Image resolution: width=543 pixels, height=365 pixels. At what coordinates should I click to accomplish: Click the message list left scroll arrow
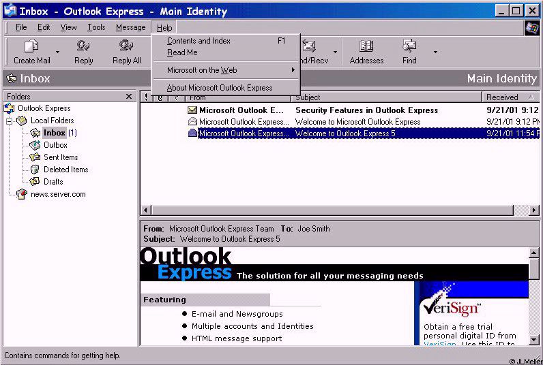click(x=146, y=210)
